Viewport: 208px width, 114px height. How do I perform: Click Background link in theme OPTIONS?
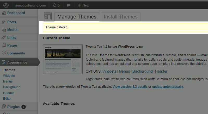[x=143, y=71]
